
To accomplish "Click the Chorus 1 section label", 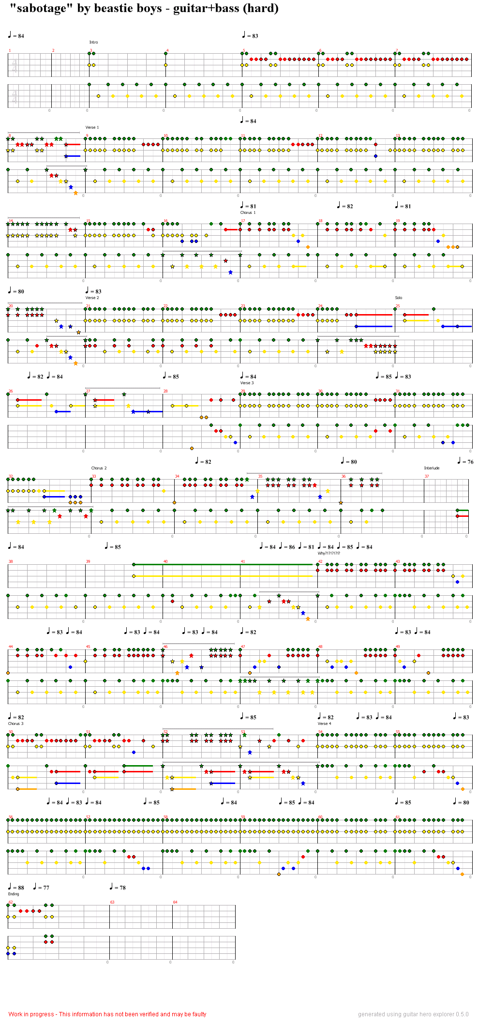I will coord(248,212).
